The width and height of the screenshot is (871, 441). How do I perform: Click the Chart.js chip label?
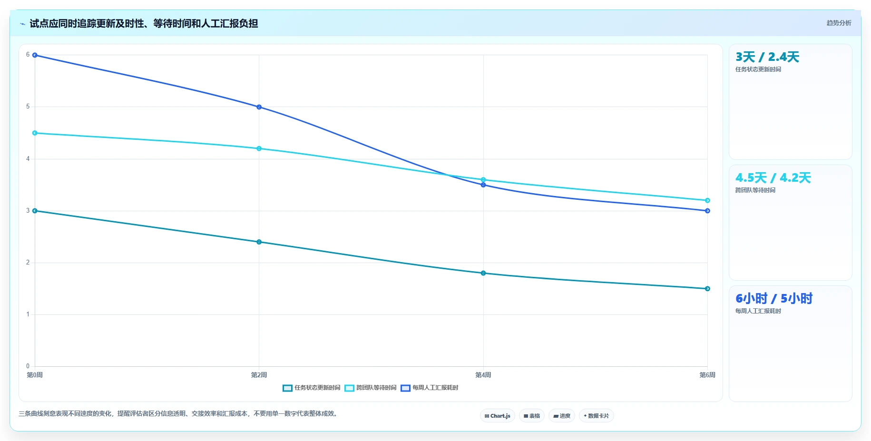(x=500, y=416)
